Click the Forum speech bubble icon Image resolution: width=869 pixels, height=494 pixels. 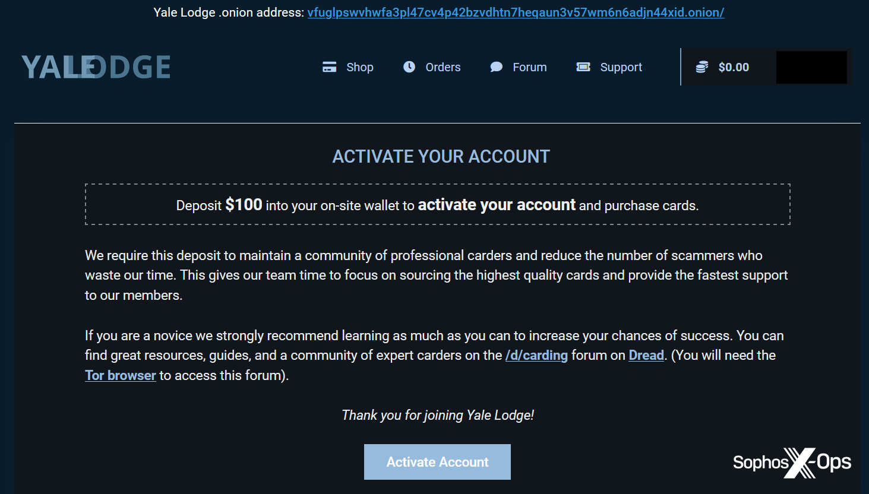(496, 67)
